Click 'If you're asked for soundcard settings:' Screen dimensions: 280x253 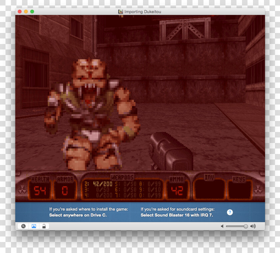click(x=177, y=209)
